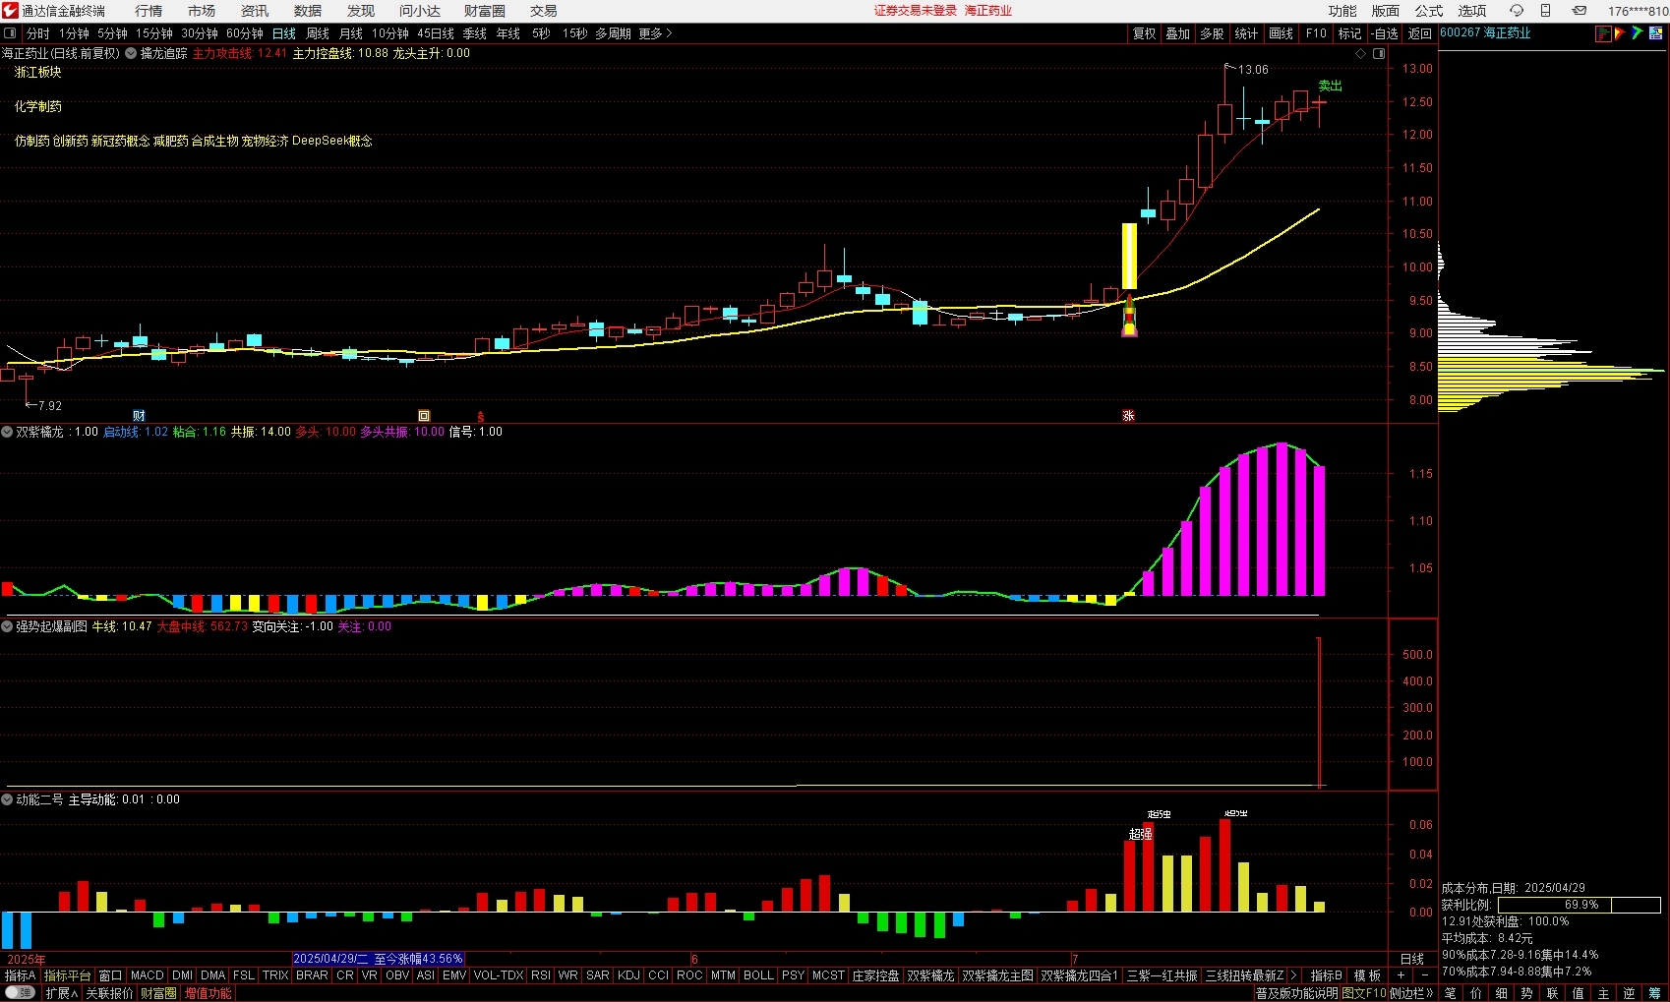Show more indicator tabs with > arrow
1670x1003 pixels.
coord(1293,975)
